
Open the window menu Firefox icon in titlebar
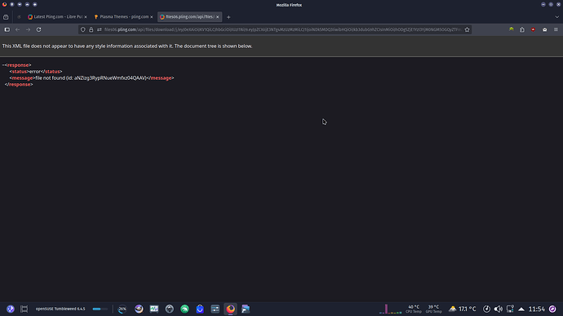coord(4,5)
